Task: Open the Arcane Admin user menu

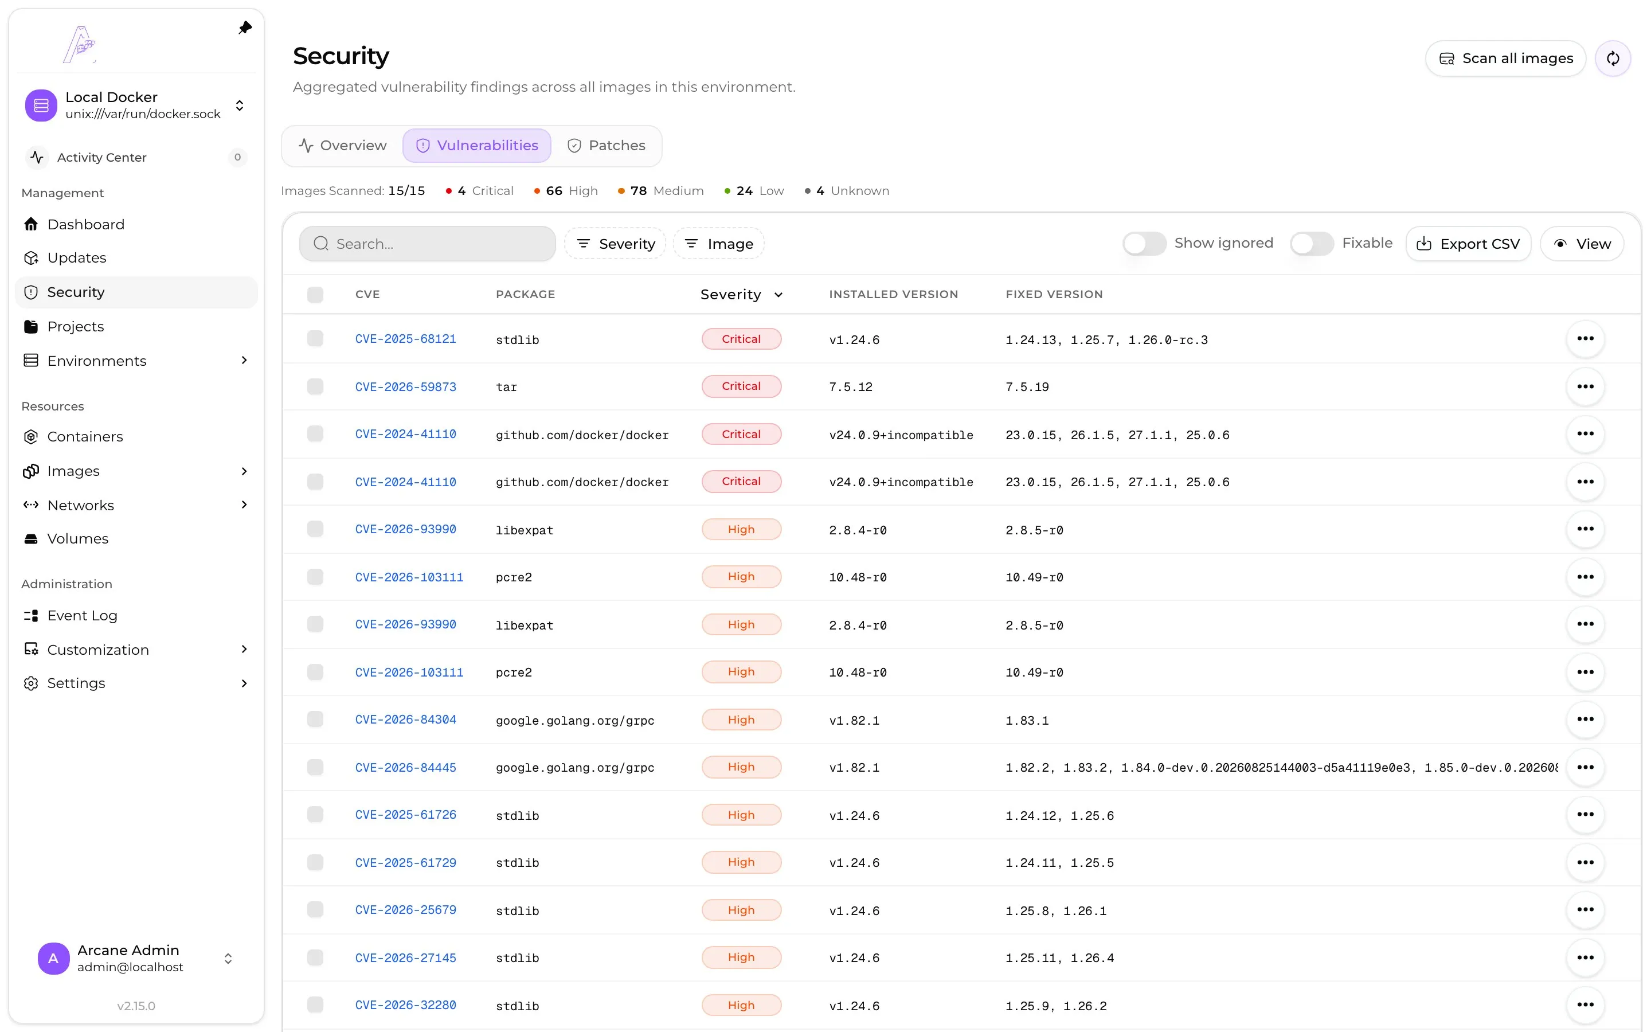Action: pos(136,958)
